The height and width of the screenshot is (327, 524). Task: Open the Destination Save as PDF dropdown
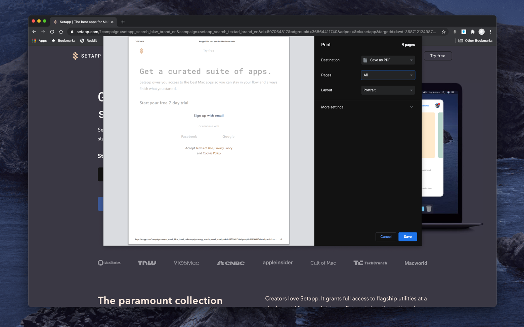click(388, 60)
